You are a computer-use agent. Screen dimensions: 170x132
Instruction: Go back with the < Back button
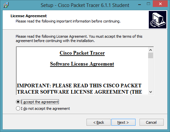[x=98, y=122]
